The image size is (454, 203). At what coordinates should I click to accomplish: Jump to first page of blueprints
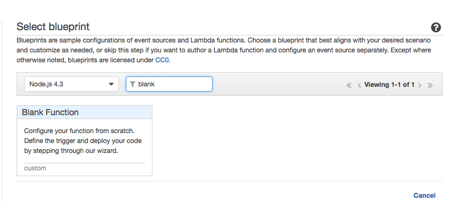349,85
